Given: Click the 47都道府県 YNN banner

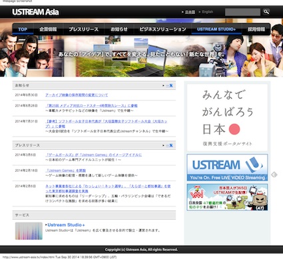Looking at the screenshot, I should click(x=227, y=197).
